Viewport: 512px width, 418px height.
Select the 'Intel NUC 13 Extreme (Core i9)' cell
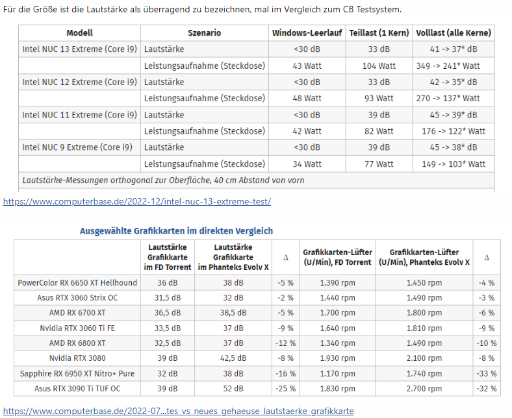click(x=80, y=49)
